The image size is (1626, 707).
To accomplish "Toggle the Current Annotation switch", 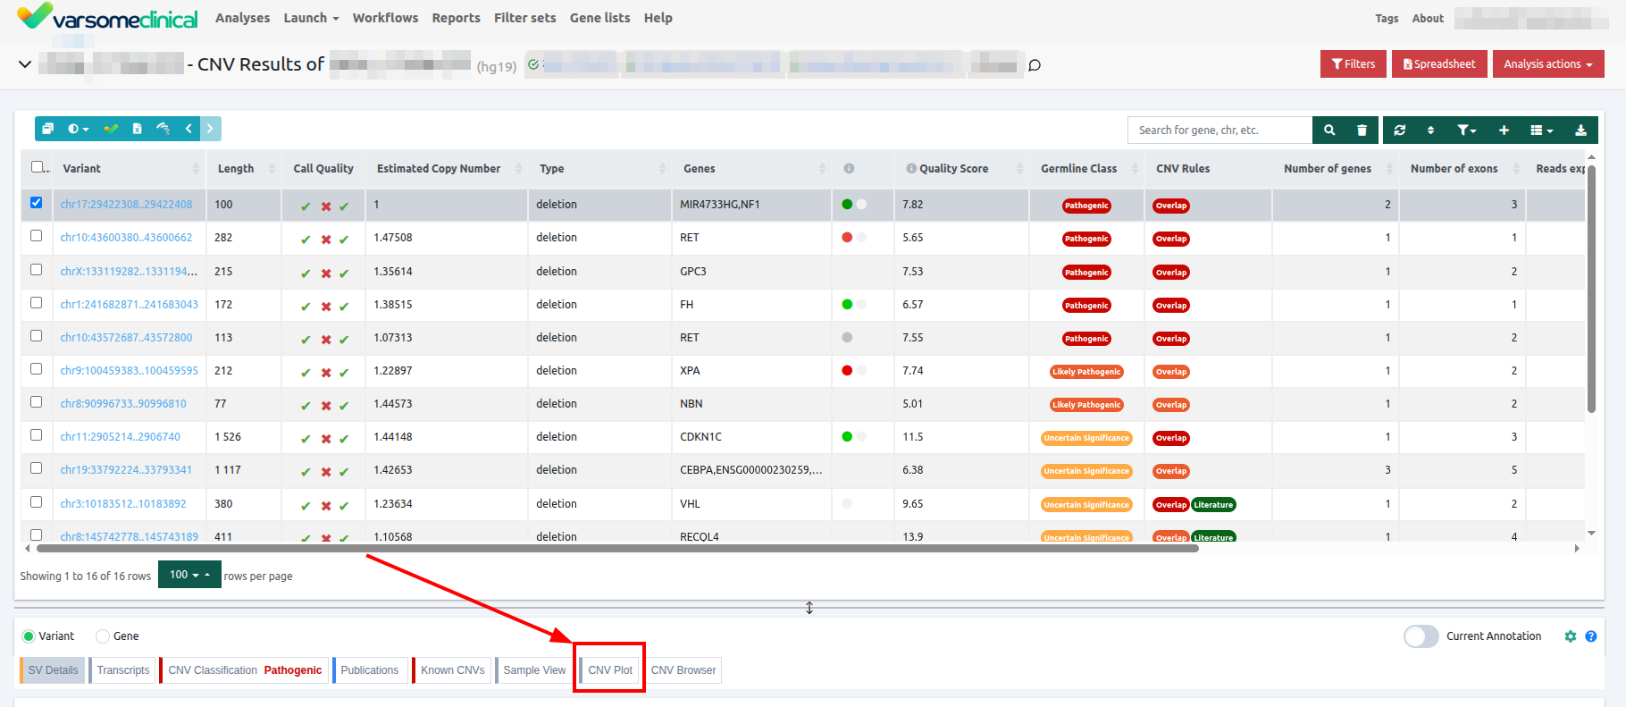I will click(1421, 636).
